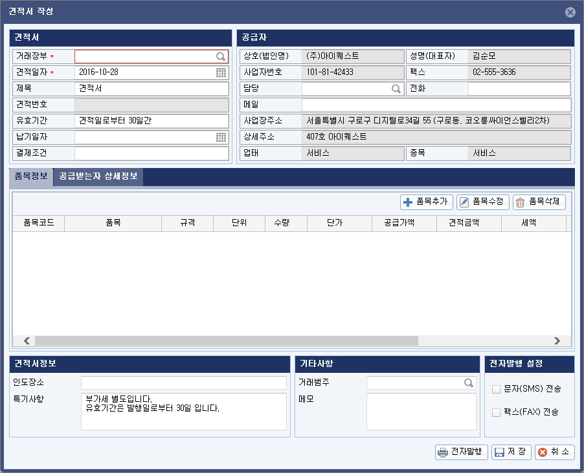The image size is (584, 473).
Task: Click the 결제조건 input field
Action: coord(152,153)
